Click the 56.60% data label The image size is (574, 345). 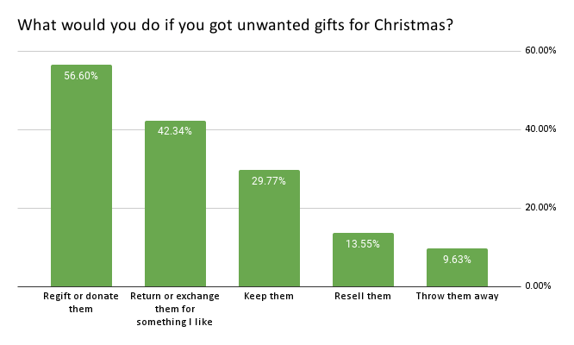coord(81,76)
